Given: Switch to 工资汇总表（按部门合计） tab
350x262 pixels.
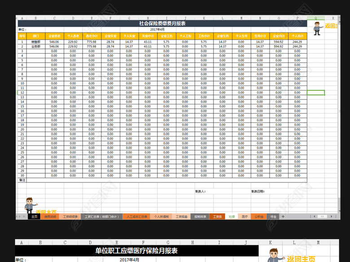Looking at the screenshot, I should pyautogui.click(x=102, y=216).
